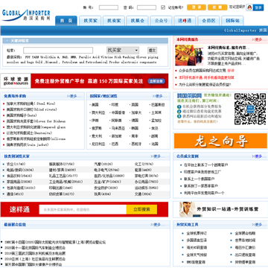Focus the 密码 input field
This screenshot has width=268, height=268.
pos(147,7)
